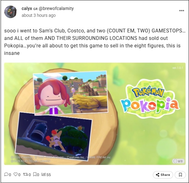Viewport: 189px width, 183px height.
Task: Click the display name calyx
Action: (x=27, y=8)
